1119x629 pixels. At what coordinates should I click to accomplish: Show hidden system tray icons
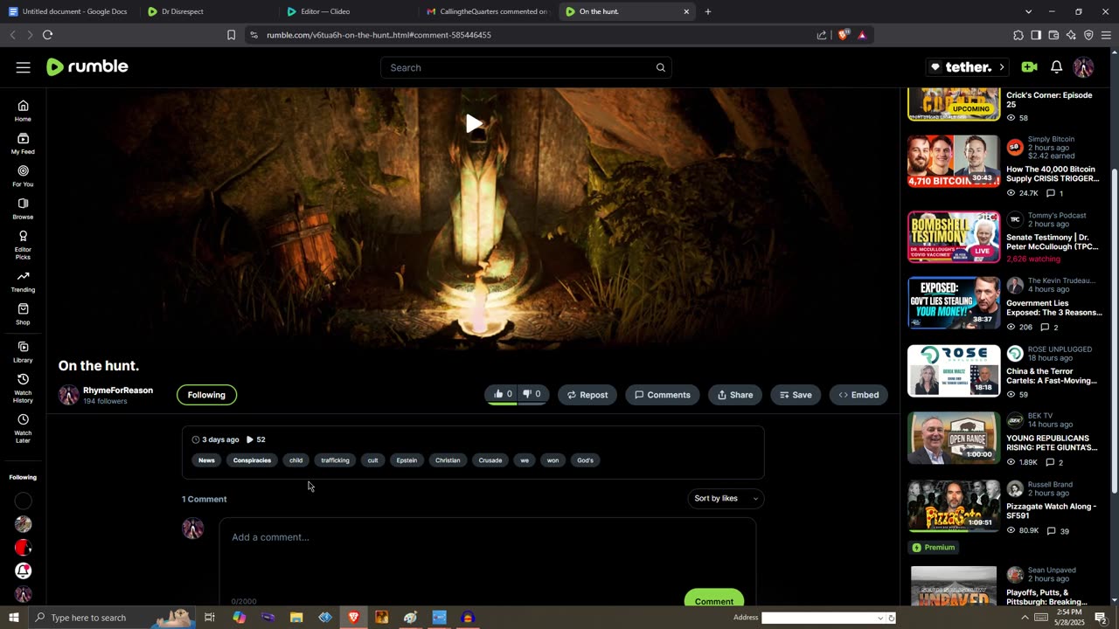(x=1025, y=618)
